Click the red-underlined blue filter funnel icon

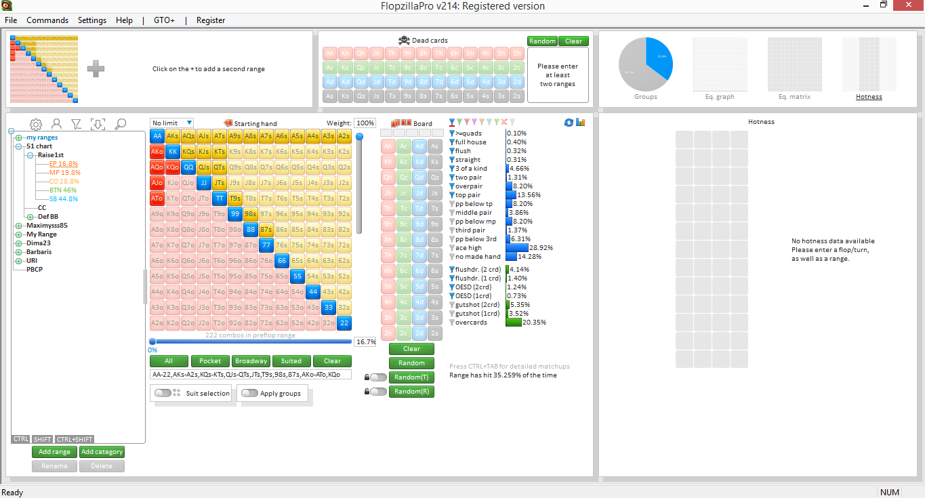point(452,123)
